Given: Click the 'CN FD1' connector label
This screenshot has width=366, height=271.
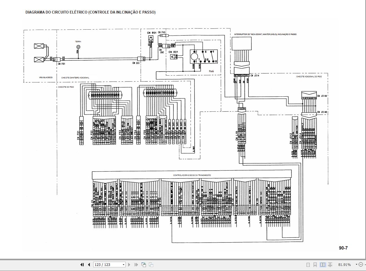Looking at the screenshot, I should [x=61, y=64].
